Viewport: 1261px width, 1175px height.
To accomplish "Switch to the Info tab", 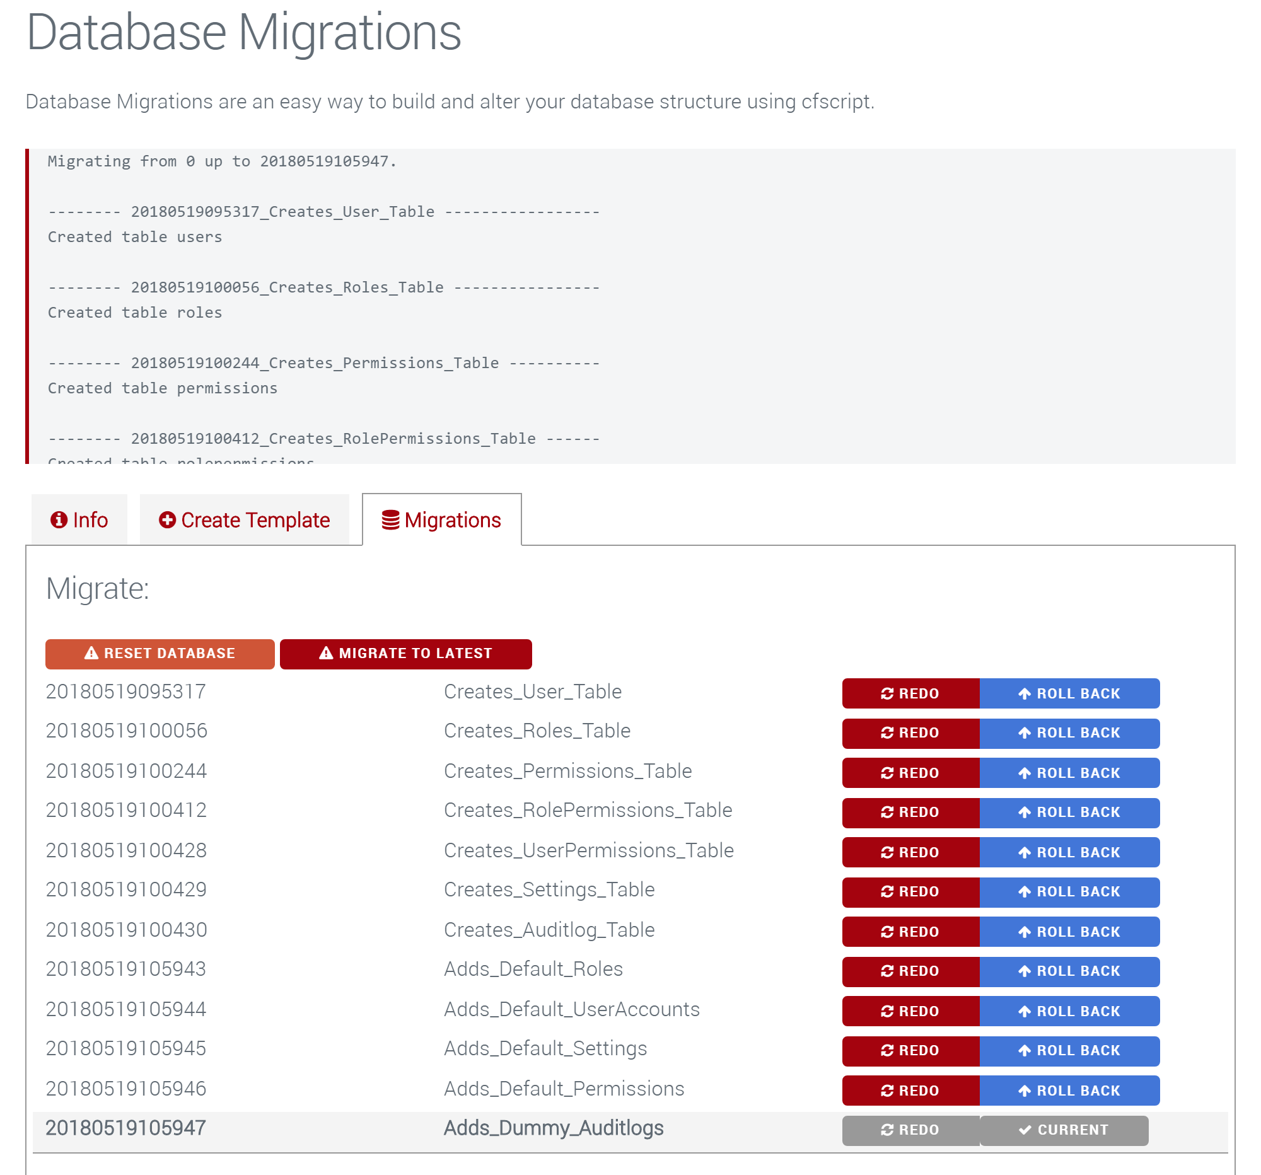I will point(79,519).
